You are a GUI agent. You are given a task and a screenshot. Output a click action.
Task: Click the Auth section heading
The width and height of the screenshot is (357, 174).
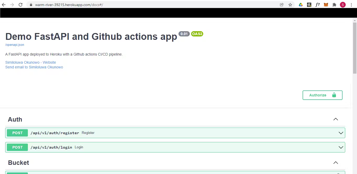(15, 119)
